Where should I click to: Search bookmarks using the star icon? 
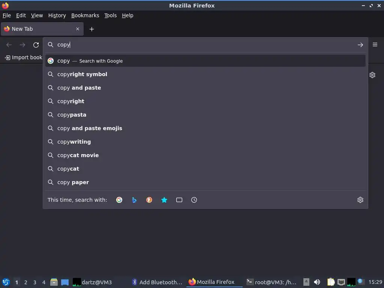(164, 200)
